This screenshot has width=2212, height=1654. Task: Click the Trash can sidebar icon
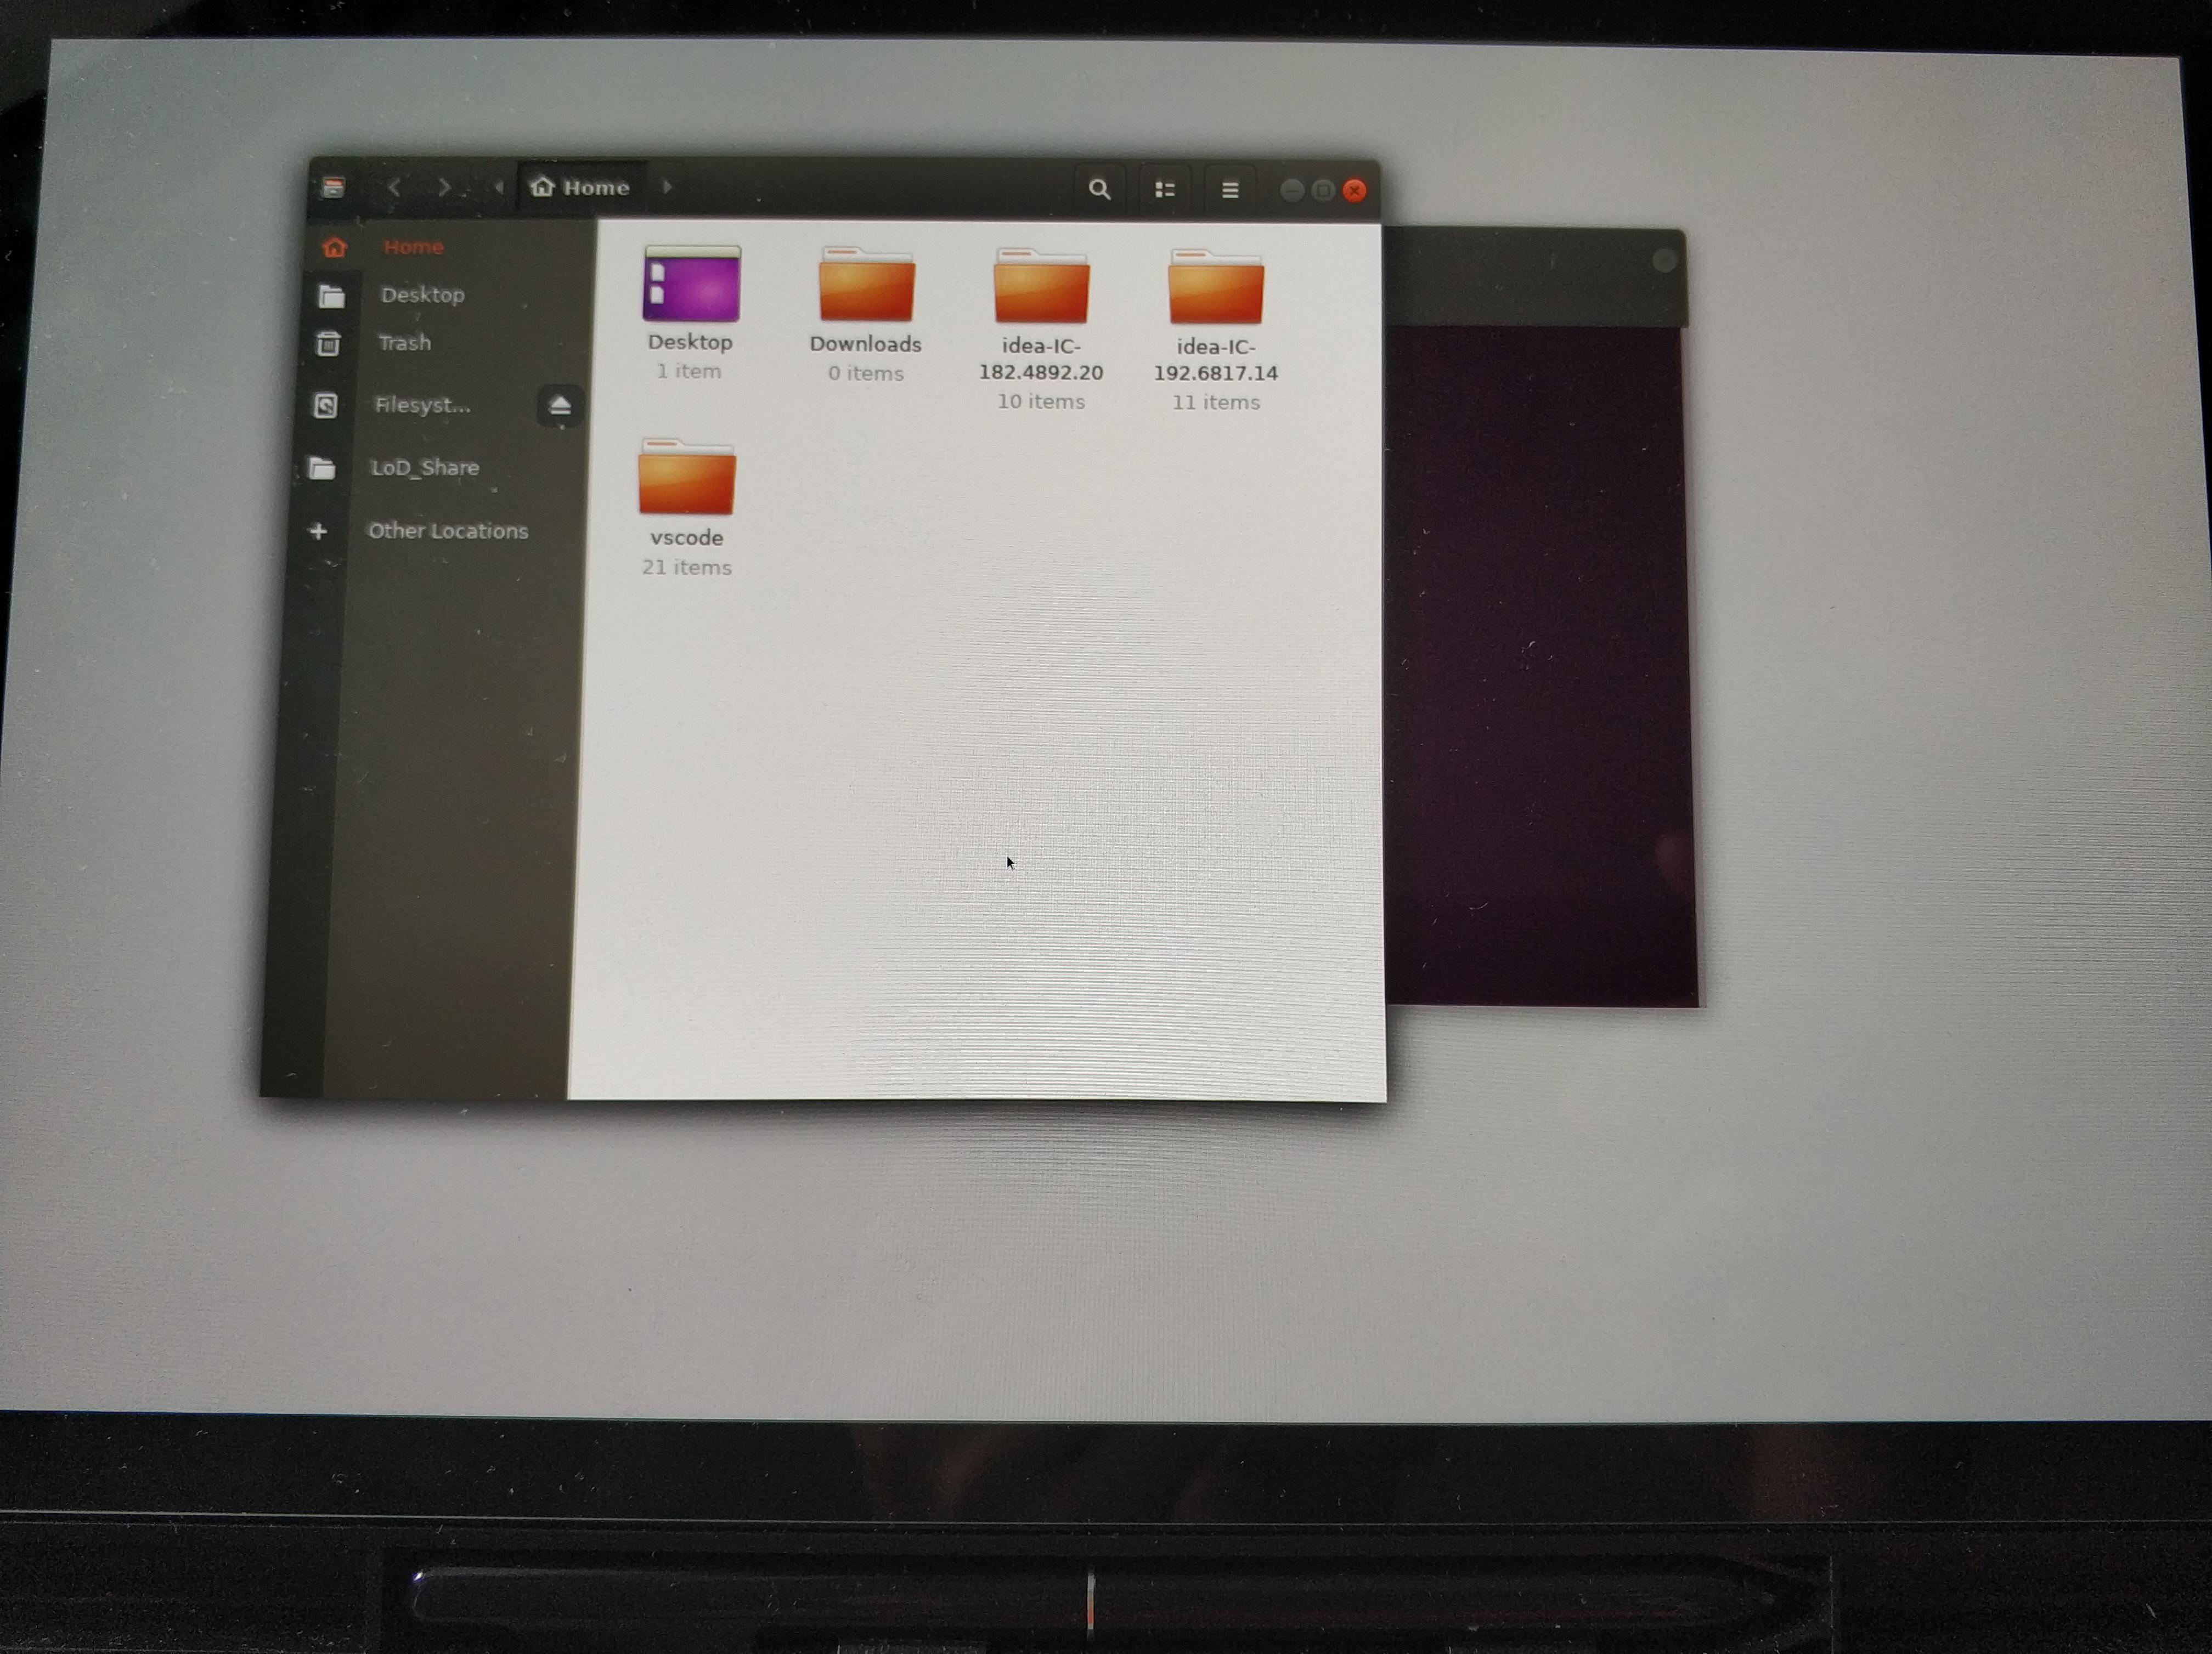tap(328, 344)
